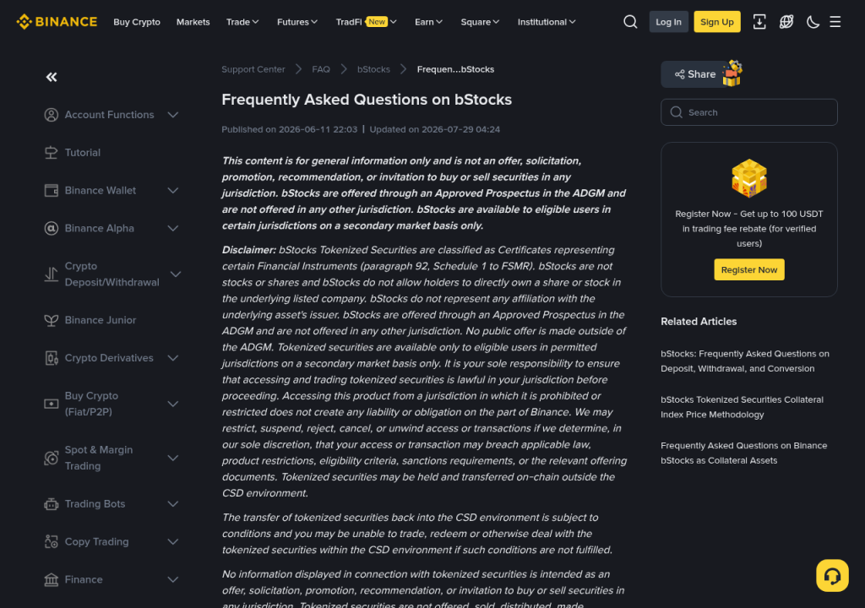
Task: Click the Binance logo
Action: tap(57, 22)
